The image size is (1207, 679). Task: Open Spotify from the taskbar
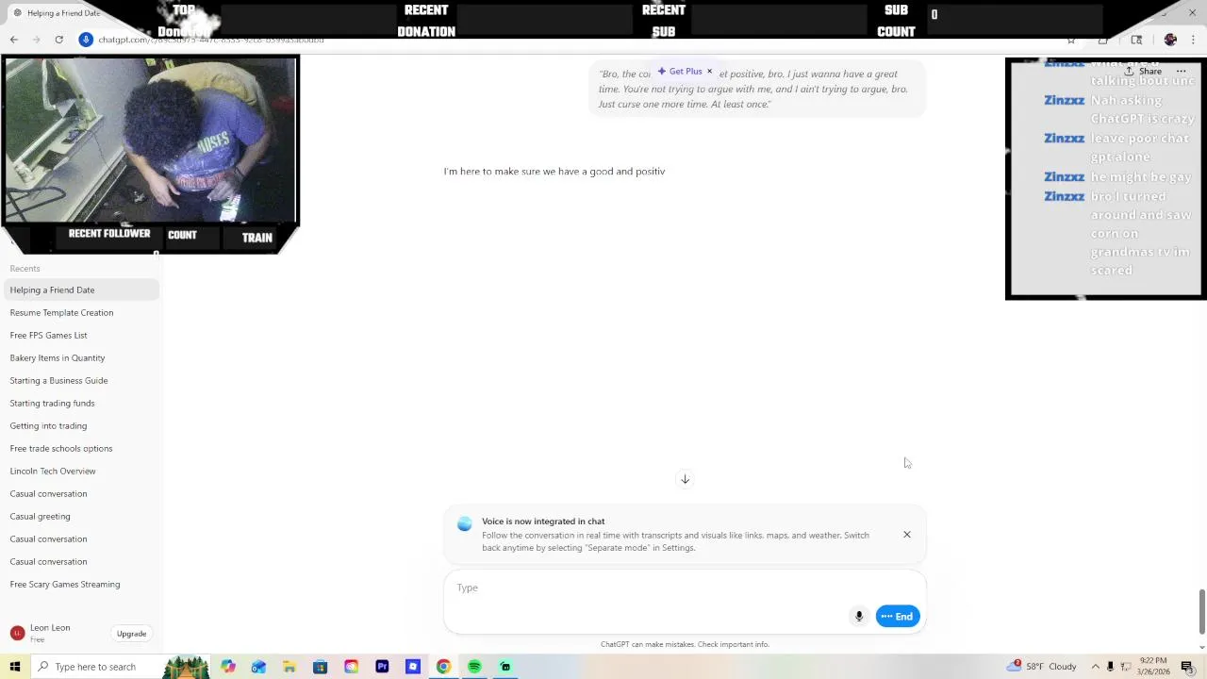point(474,667)
